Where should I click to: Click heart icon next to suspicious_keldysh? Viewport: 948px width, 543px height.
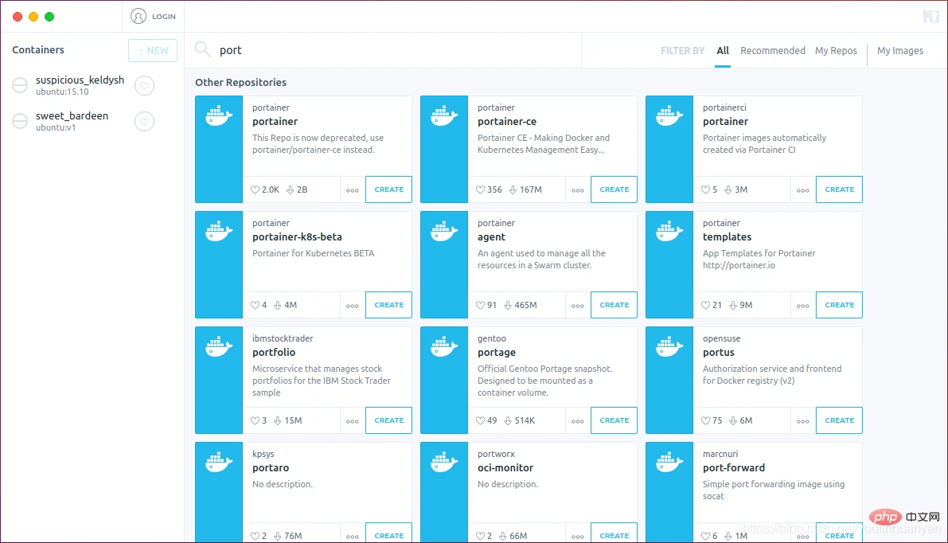(145, 86)
